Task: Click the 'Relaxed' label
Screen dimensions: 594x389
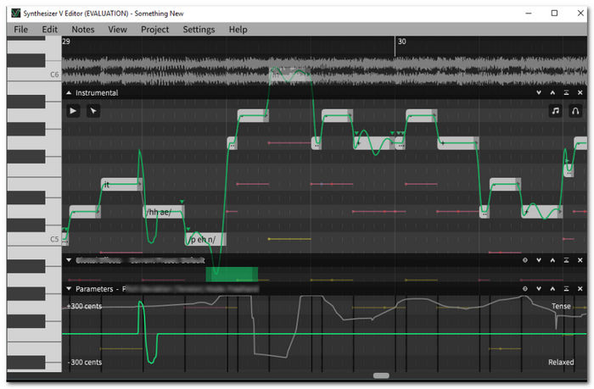Action: click(x=561, y=362)
